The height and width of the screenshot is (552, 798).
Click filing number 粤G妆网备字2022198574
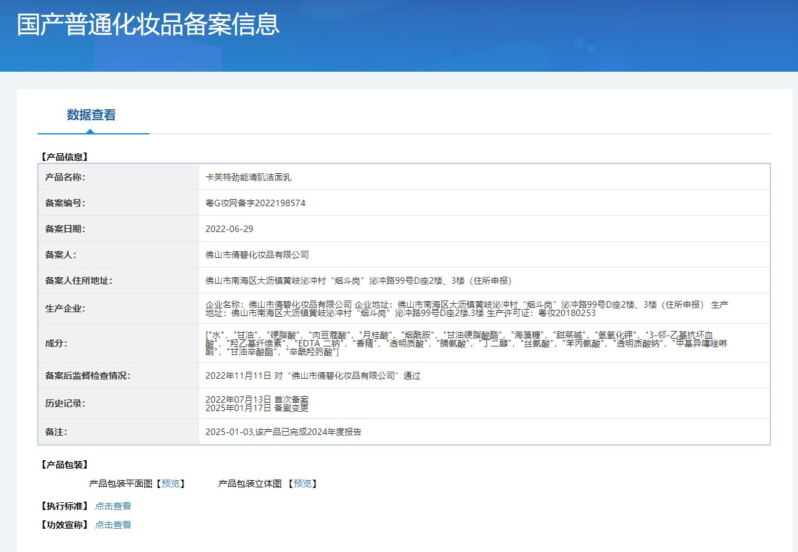pyautogui.click(x=255, y=203)
